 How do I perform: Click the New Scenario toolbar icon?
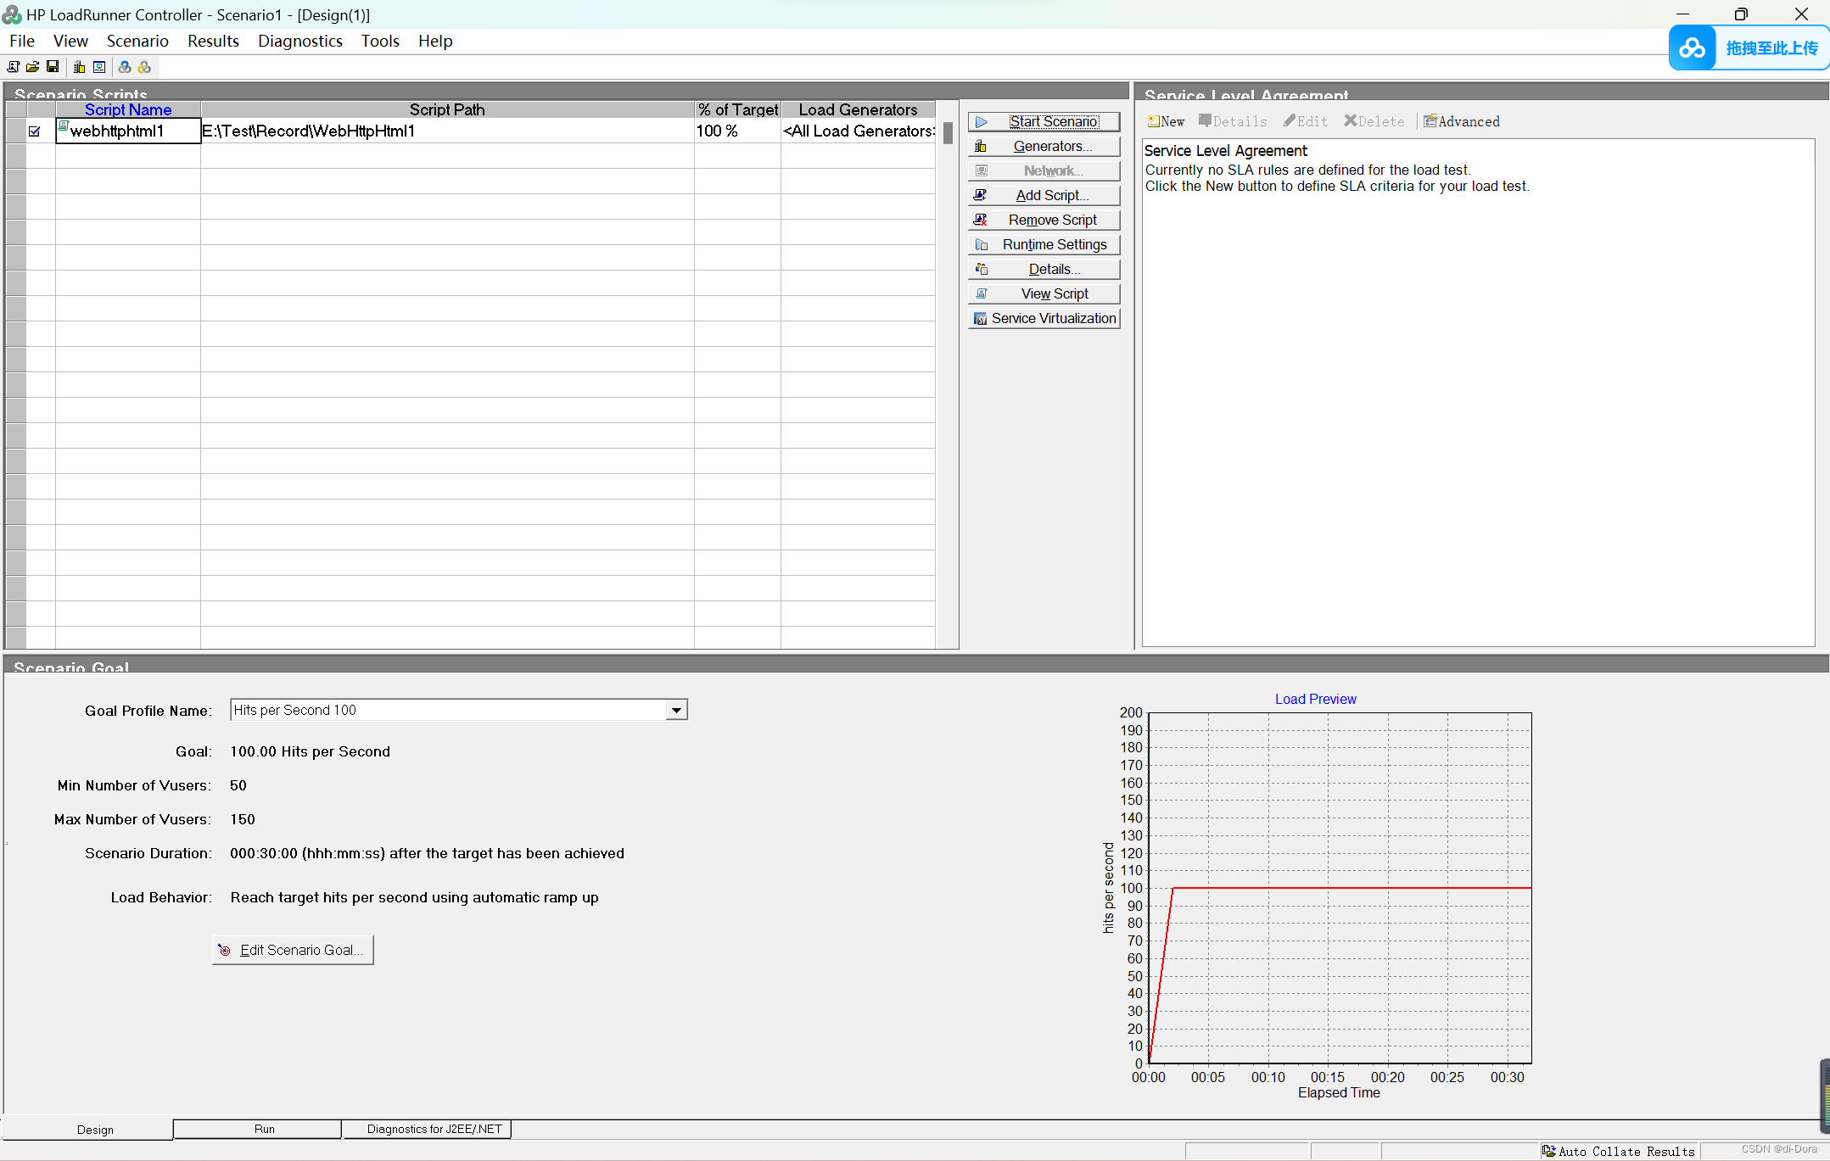coord(14,67)
